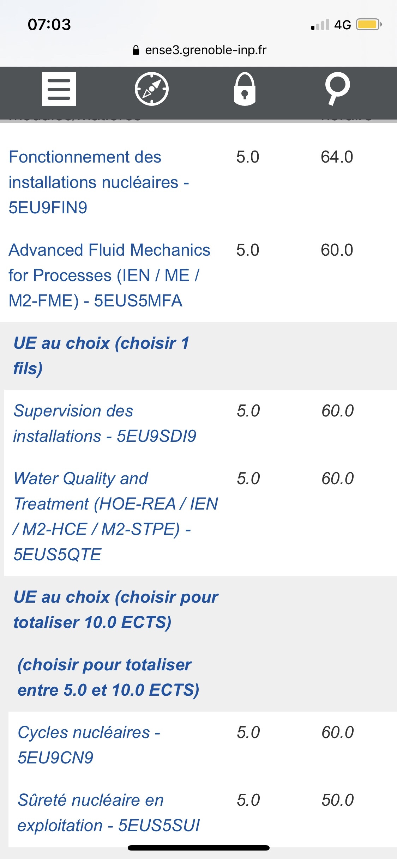Open Sûreté nucléaire en exploitation link
The width and height of the screenshot is (397, 859).
tap(108, 812)
